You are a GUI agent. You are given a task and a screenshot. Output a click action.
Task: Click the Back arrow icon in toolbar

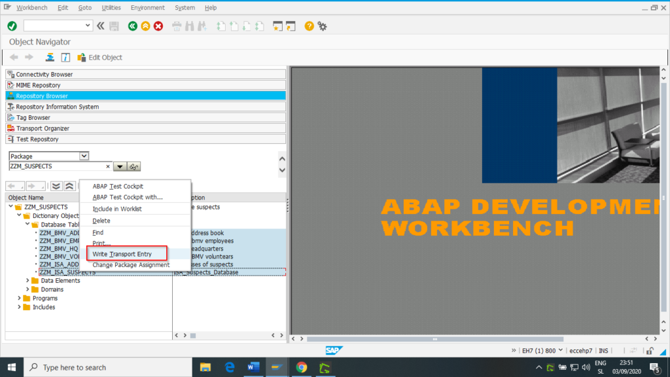132,26
